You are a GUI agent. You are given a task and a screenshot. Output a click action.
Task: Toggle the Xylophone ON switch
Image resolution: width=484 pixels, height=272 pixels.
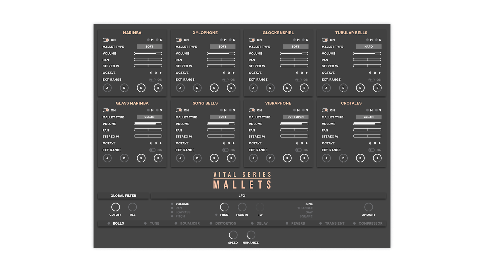179,40
